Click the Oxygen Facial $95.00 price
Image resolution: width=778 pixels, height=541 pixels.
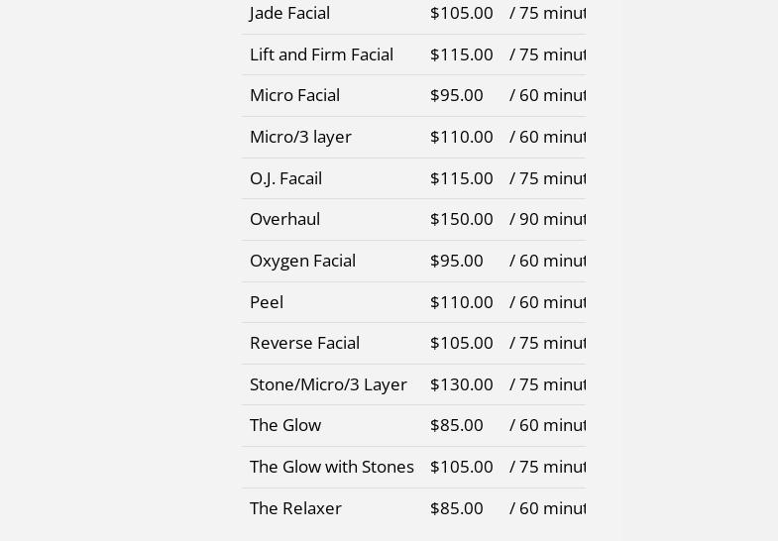click(456, 261)
